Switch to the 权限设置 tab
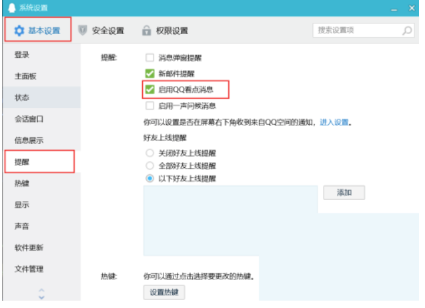 [x=165, y=31]
